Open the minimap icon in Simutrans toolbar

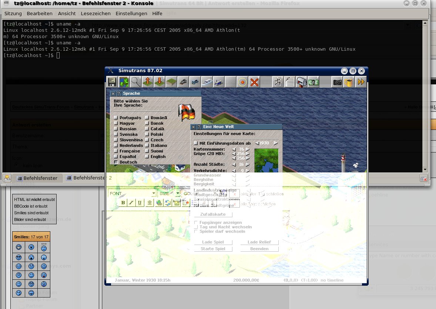pyautogui.click(x=124, y=82)
